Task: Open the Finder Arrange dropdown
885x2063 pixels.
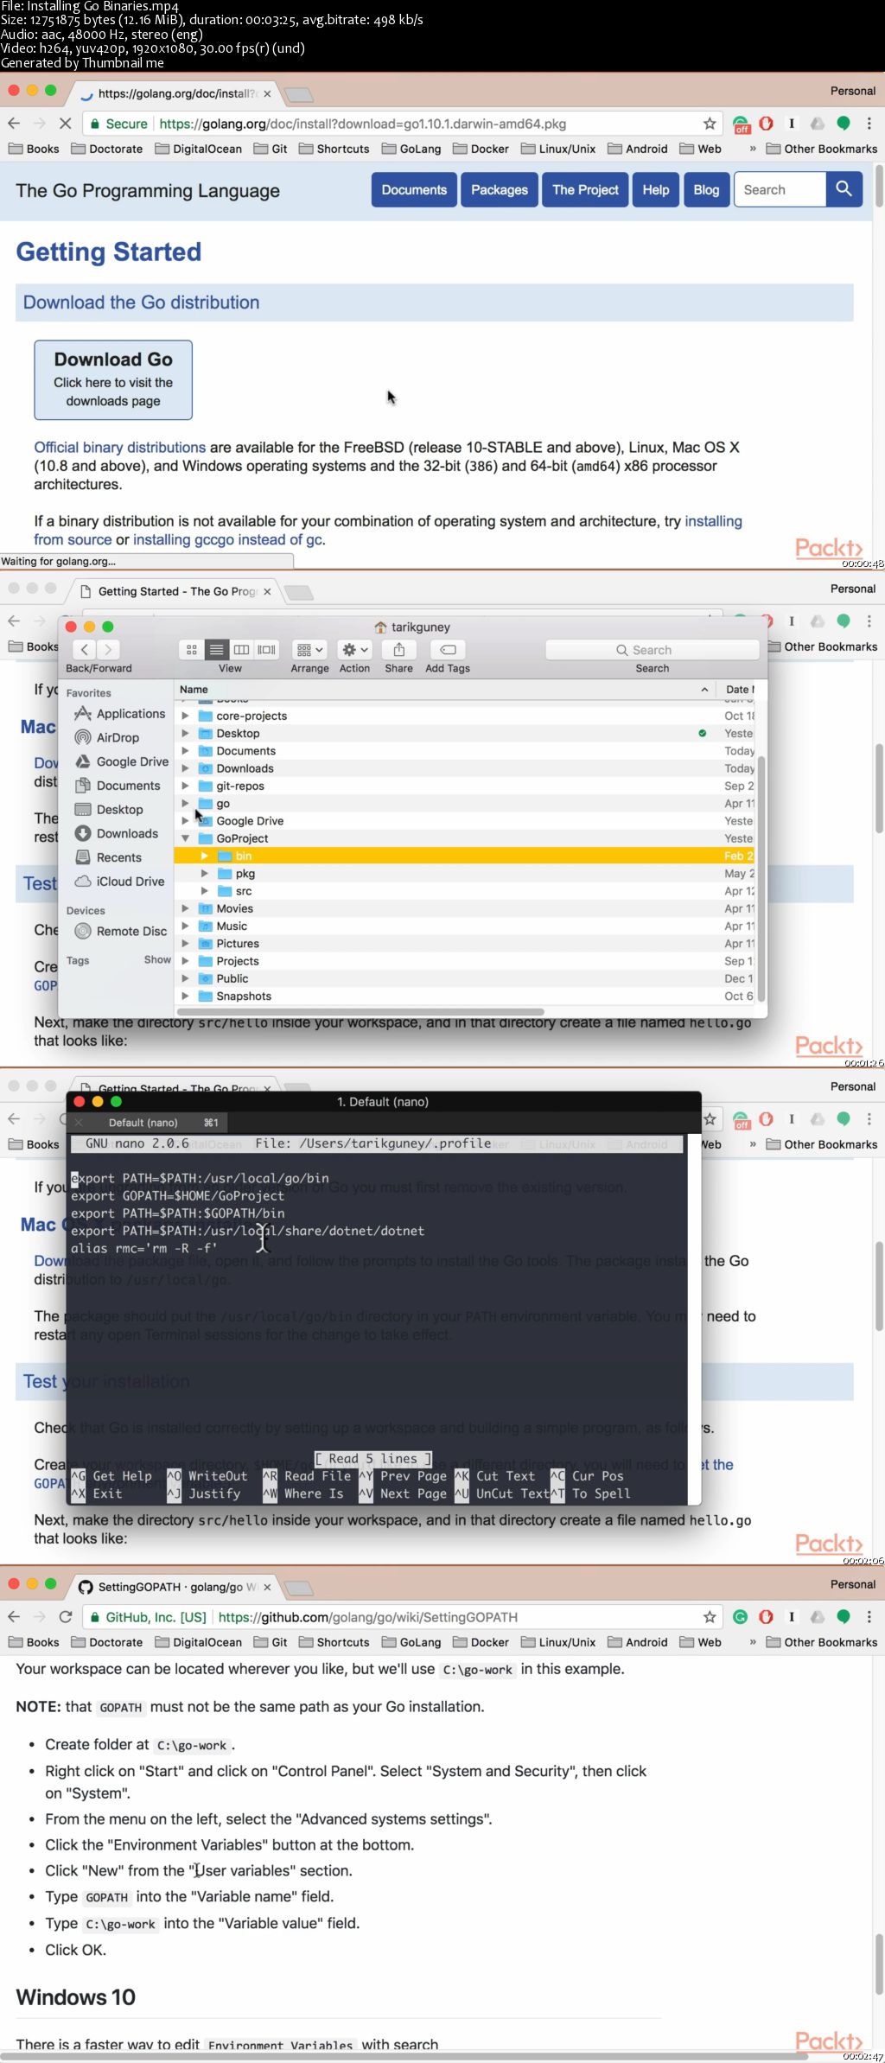Action: pyautogui.click(x=309, y=649)
